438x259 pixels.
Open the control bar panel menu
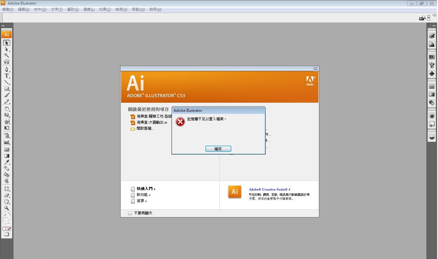pyautogui.click(x=434, y=15)
